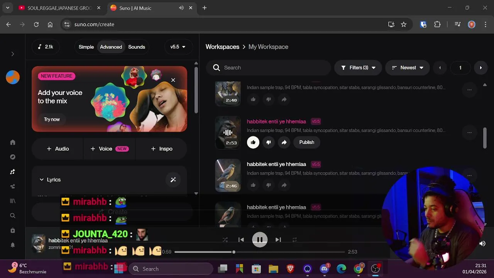Pause the currently playing song

click(260, 240)
